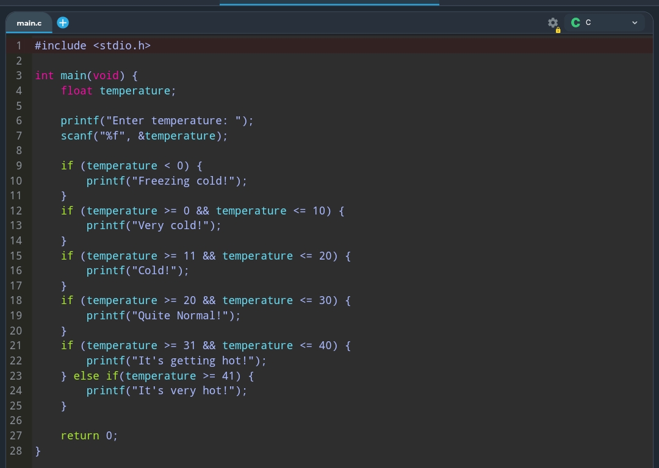The image size is (659, 468).
Task: Click the scanf statement on line 7
Action: [143, 136]
